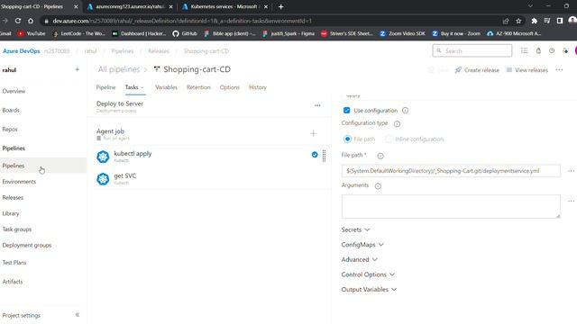The image size is (577, 324).
Task: Open browser extensions puzzle icon
Action: (x=534, y=21)
